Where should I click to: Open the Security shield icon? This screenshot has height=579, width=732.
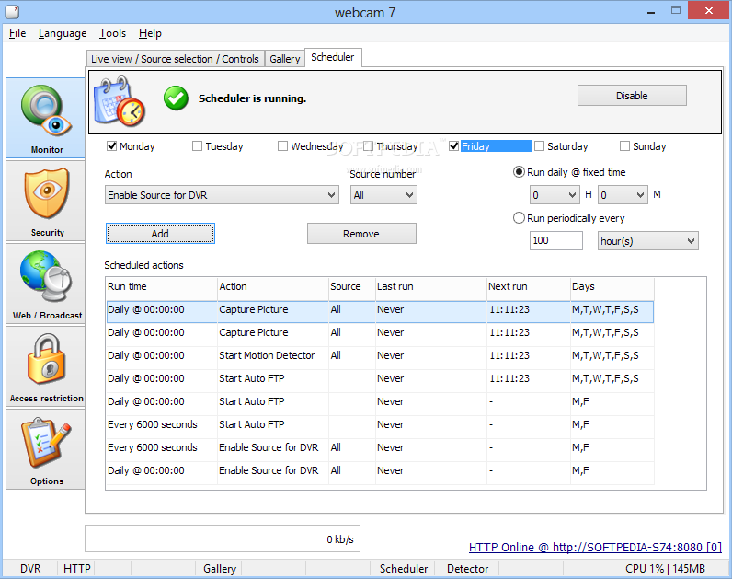pyautogui.click(x=46, y=201)
